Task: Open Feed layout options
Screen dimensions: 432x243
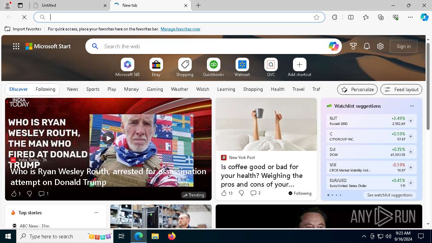Action: point(401,89)
